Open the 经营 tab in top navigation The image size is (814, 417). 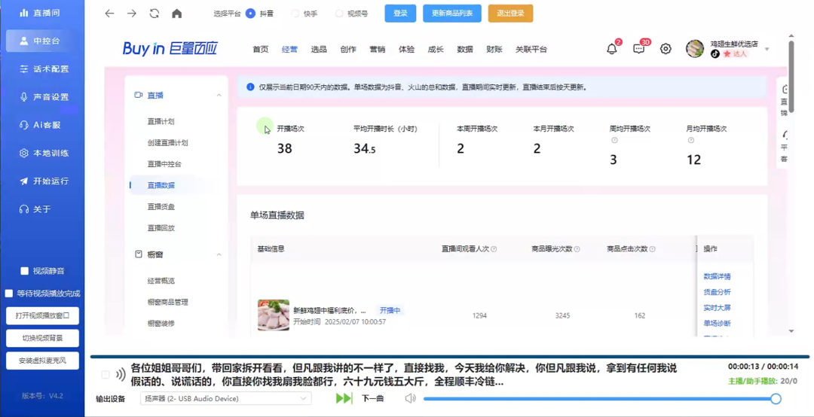[x=289, y=49]
